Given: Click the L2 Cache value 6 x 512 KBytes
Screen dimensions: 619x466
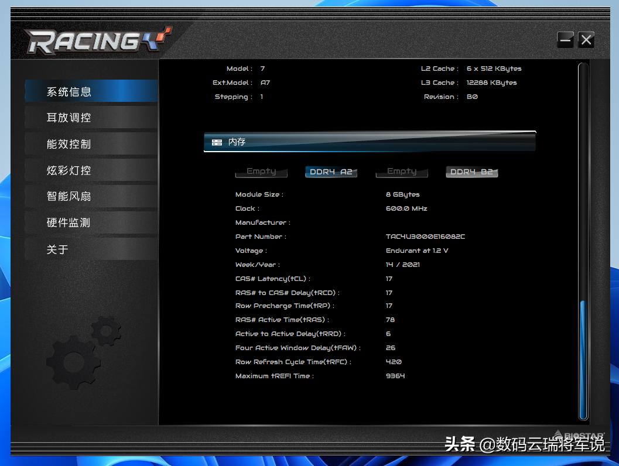Looking at the screenshot, I should 494,68.
